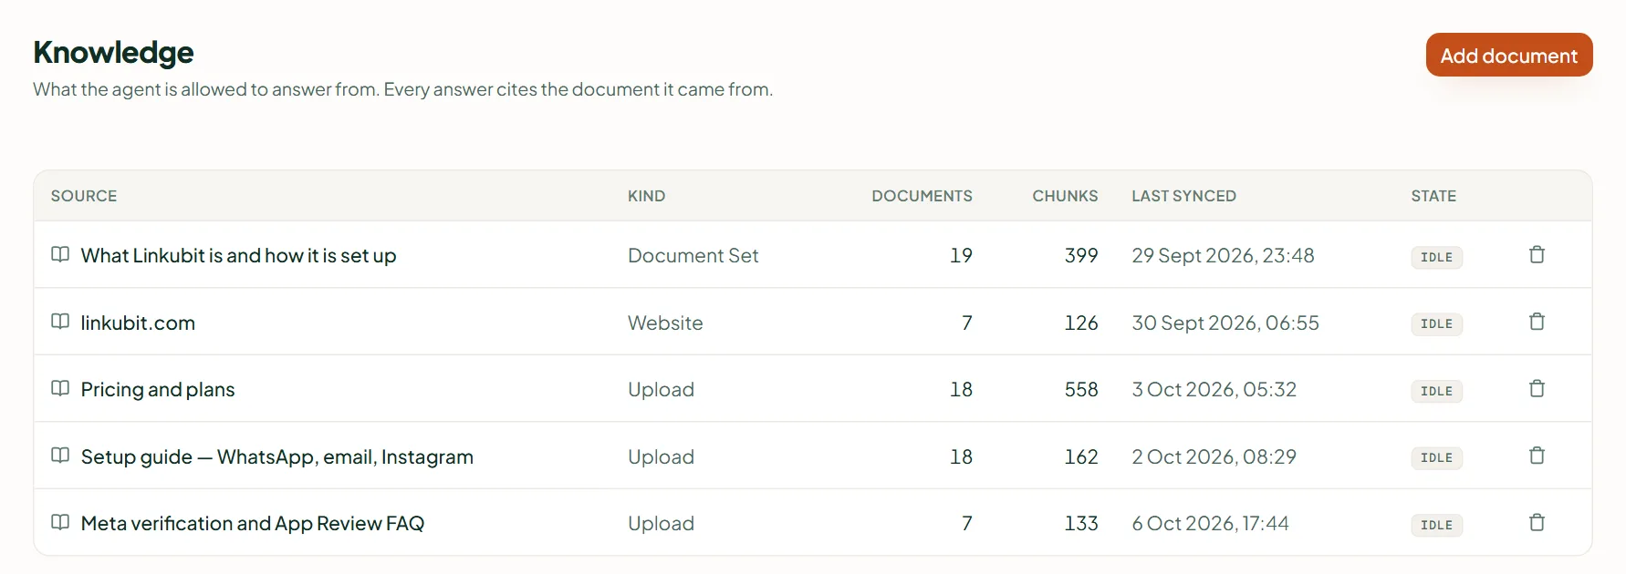Delete the 'What Linkubit is and how it is set up' source
Screen dimensions: 1626x574
click(x=1537, y=254)
